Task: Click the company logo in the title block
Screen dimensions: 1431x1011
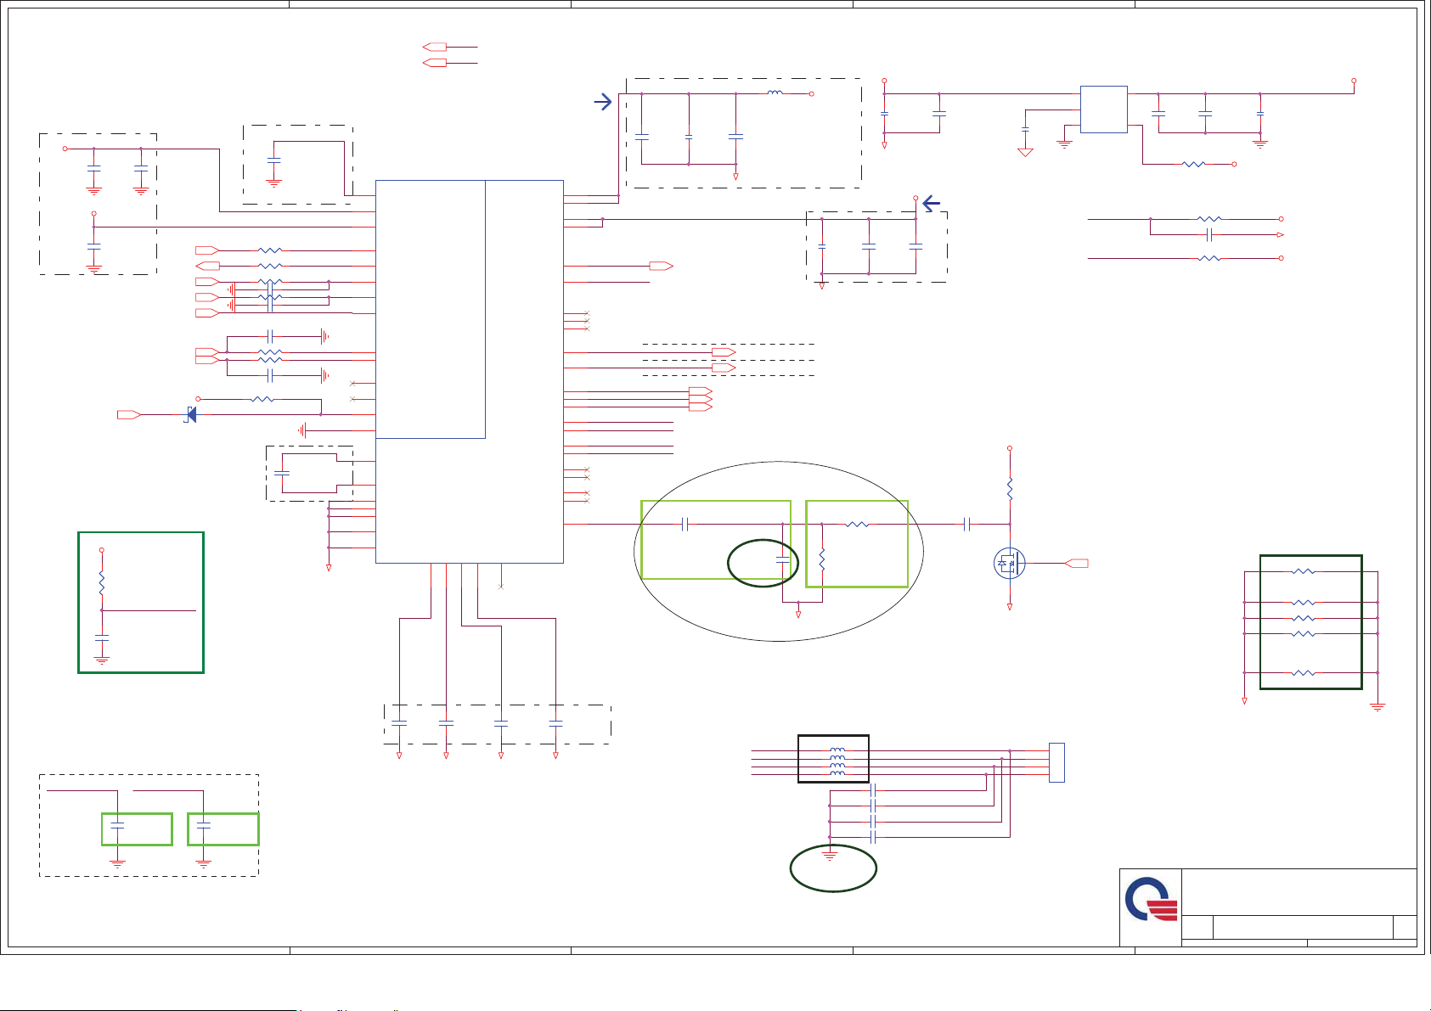Action: point(1152,900)
